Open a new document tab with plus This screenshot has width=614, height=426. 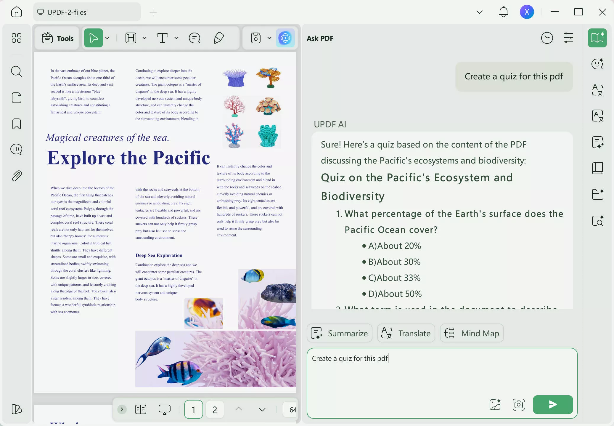[153, 12]
